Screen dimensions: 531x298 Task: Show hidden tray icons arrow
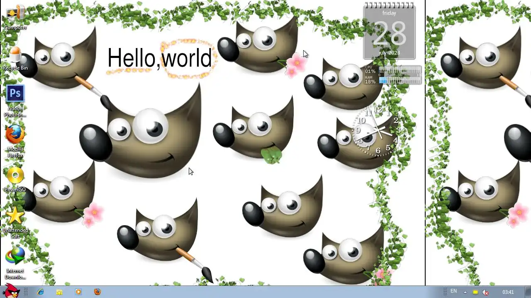465,292
